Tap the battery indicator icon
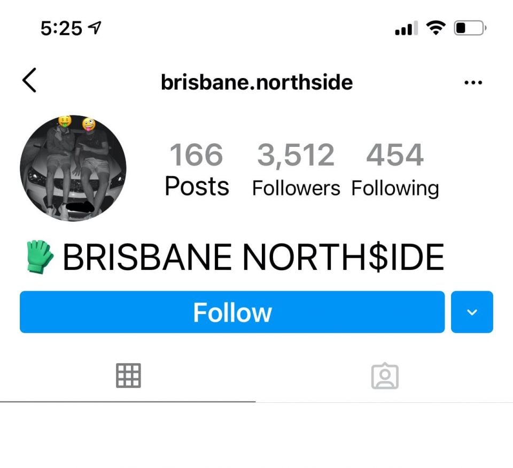This screenshot has height=468, width=513. pos(470,28)
